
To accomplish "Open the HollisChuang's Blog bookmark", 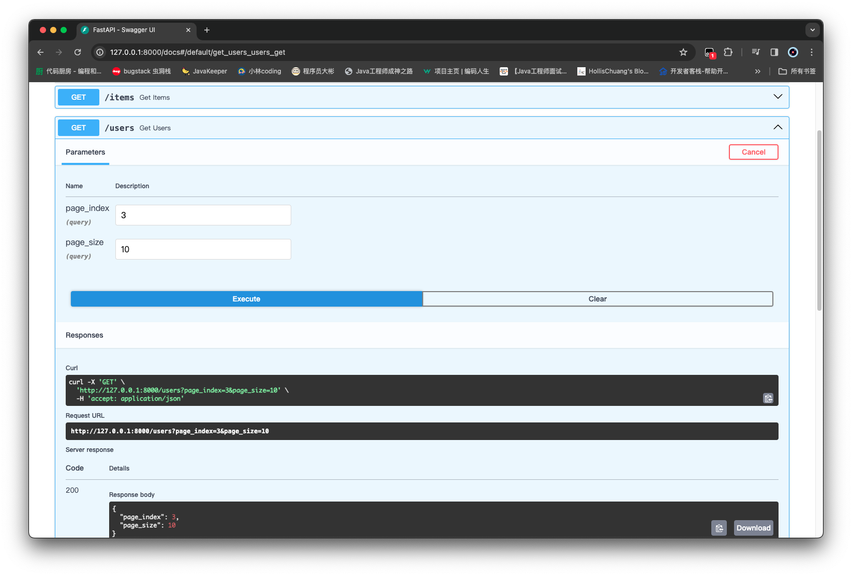I will [x=613, y=71].
